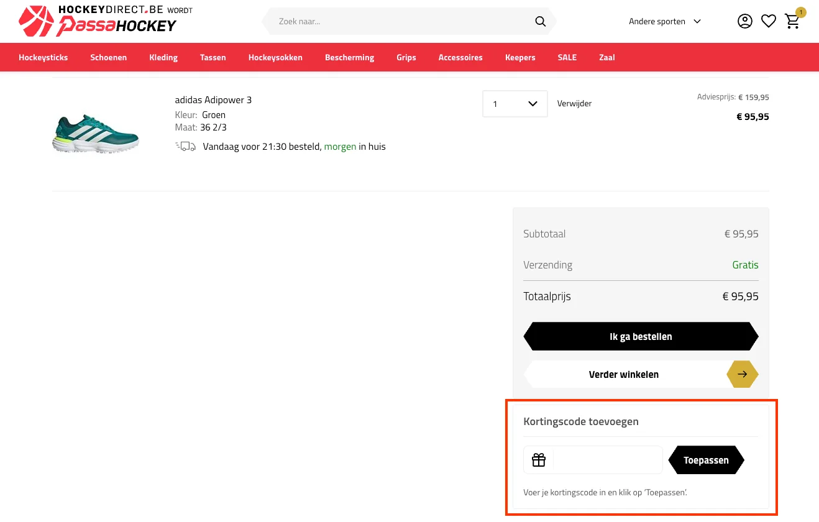Click the Kleur: Groen text
This screenshot has height=522, width=819.
coord(200,115)
